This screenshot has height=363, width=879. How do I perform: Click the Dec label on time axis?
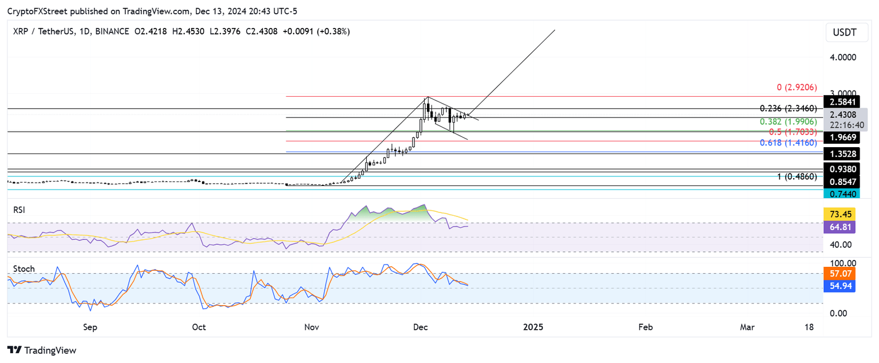421,327
